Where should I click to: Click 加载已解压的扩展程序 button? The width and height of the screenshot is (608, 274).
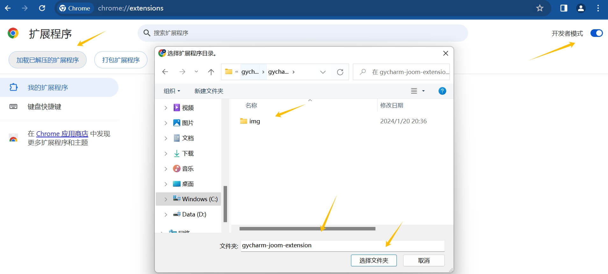tap(47, 60)
